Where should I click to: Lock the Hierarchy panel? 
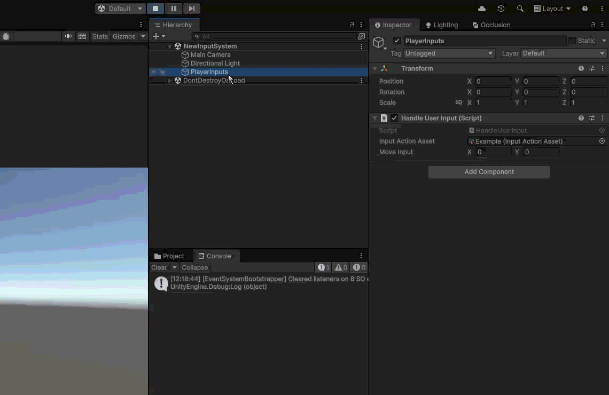point(352,25)
